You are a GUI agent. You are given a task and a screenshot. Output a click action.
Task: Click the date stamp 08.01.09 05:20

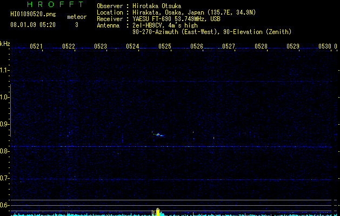pos(33,25)
